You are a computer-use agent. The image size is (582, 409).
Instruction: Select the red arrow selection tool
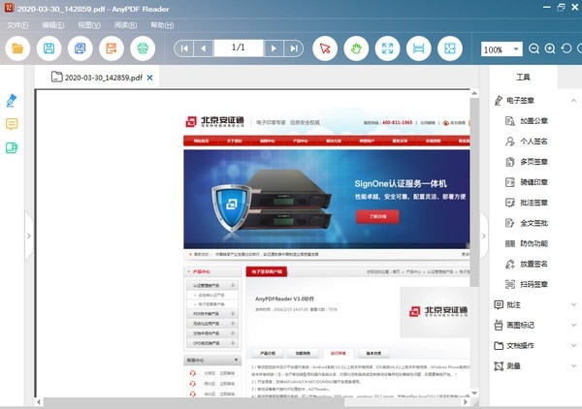325,48
